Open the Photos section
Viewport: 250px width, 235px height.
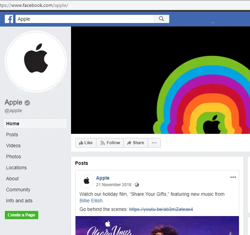(x=13, y=157)
